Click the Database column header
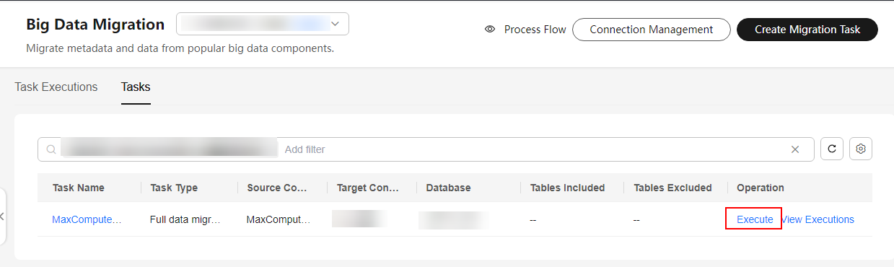 coord(448,188)
